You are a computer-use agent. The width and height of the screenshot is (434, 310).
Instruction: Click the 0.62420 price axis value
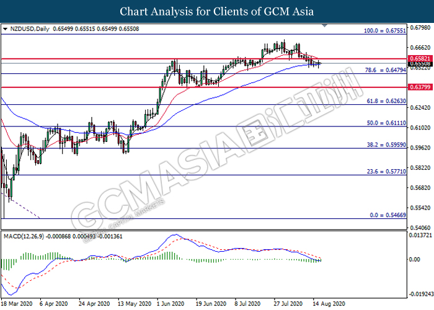(420, 107)
